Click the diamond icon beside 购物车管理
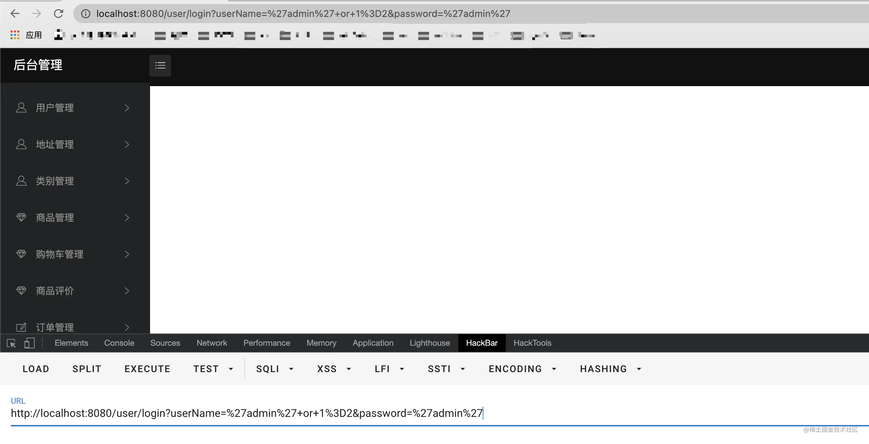 tap(21, 254)
